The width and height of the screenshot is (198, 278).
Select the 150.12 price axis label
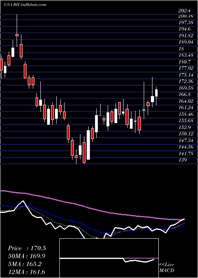pyautogui.click(x=185, y=134)
